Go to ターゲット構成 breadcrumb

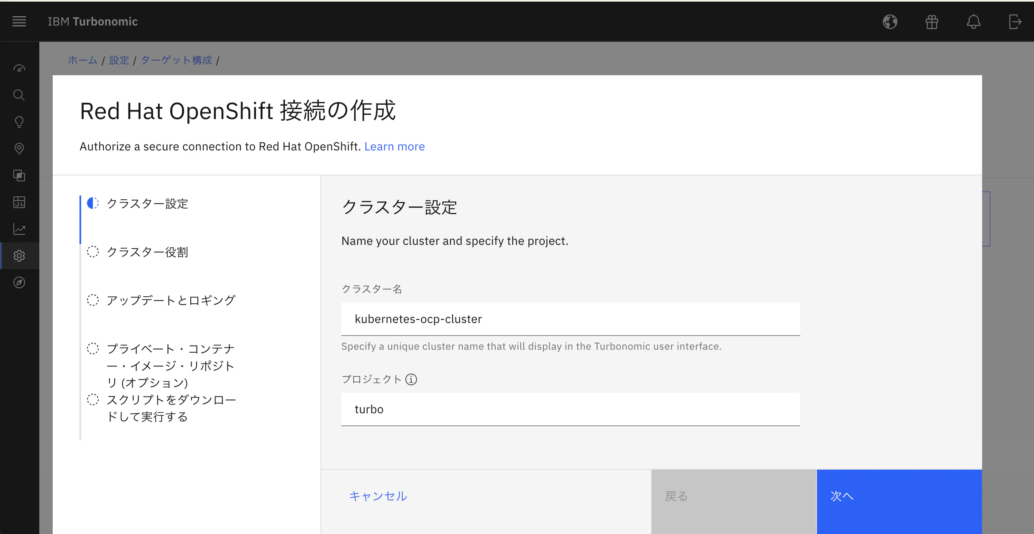[x=176, y=60]
